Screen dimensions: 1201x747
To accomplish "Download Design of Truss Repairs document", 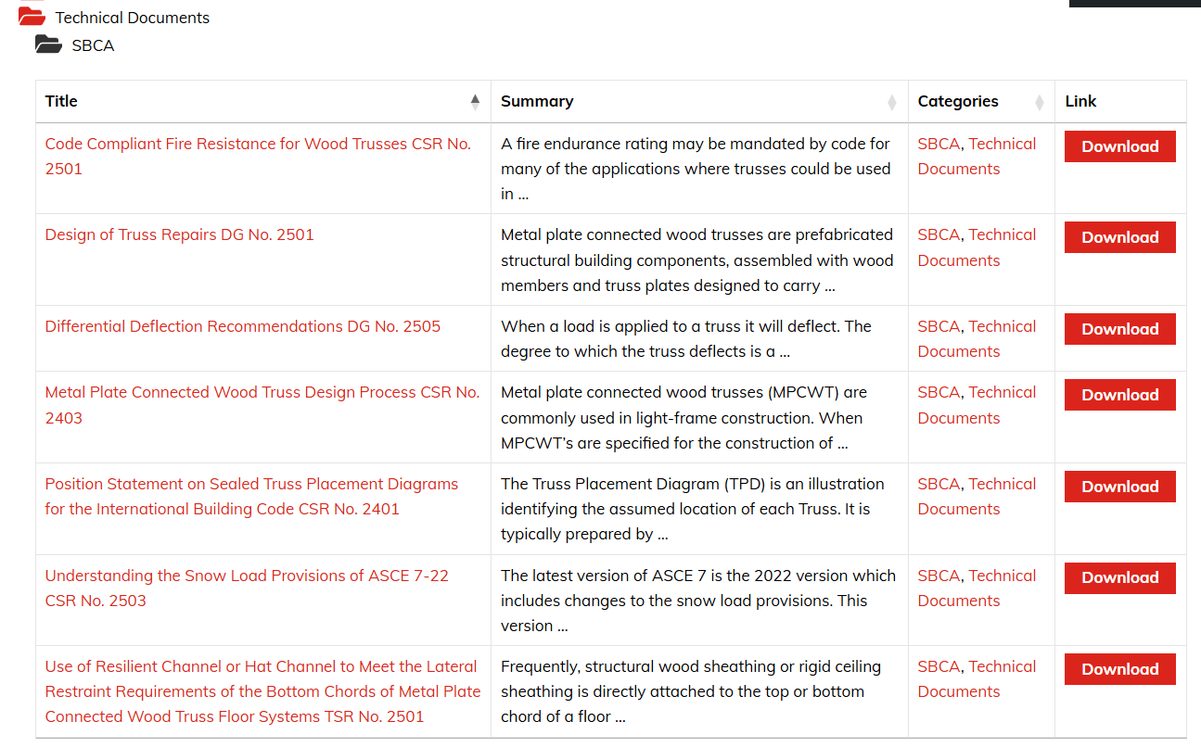I will click(x=1119, y=237).
